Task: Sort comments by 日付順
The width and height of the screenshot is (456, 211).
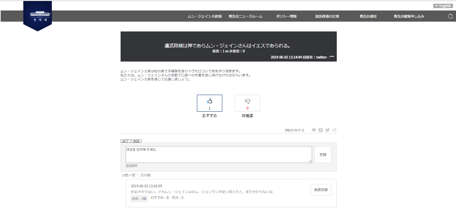Action: (x=145, y=175)
